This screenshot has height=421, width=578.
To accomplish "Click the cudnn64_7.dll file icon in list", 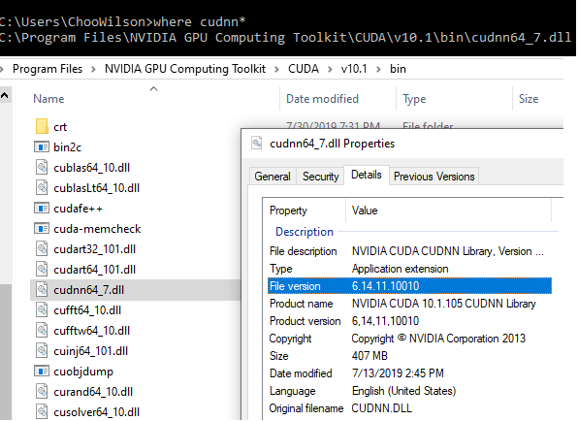I will tap(42, 290).
